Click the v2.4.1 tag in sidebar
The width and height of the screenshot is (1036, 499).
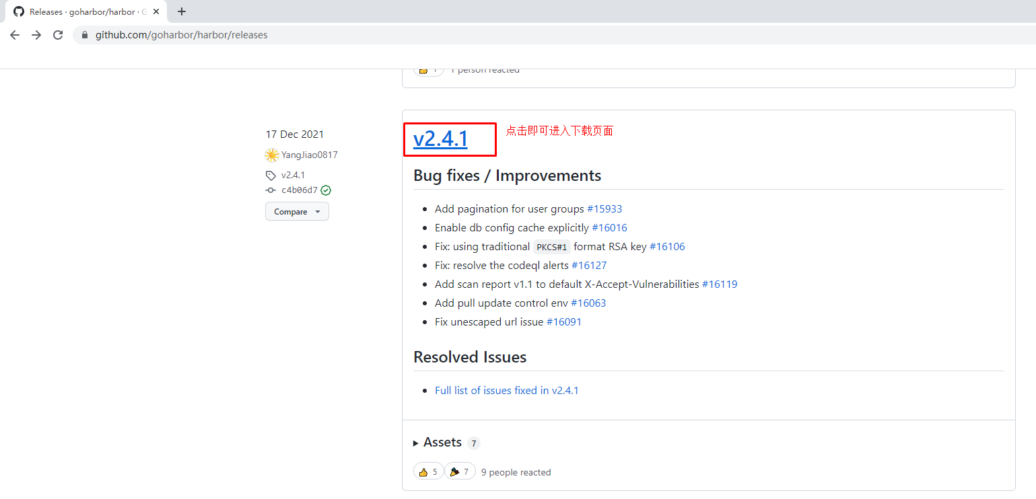click(293, 175)
